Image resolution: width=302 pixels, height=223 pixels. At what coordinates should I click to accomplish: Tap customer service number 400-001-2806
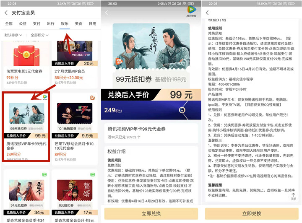click(229, 85)
